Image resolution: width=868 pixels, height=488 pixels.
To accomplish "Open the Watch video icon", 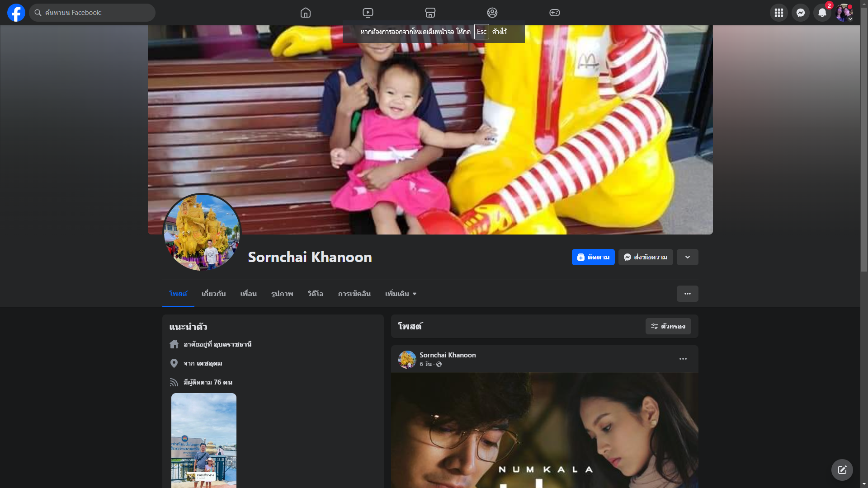I will [x=368, y=13].
